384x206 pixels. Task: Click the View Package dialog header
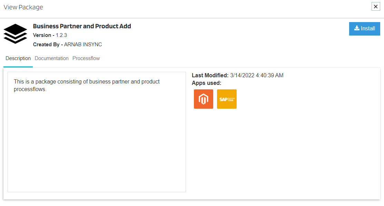coord(23,7)
